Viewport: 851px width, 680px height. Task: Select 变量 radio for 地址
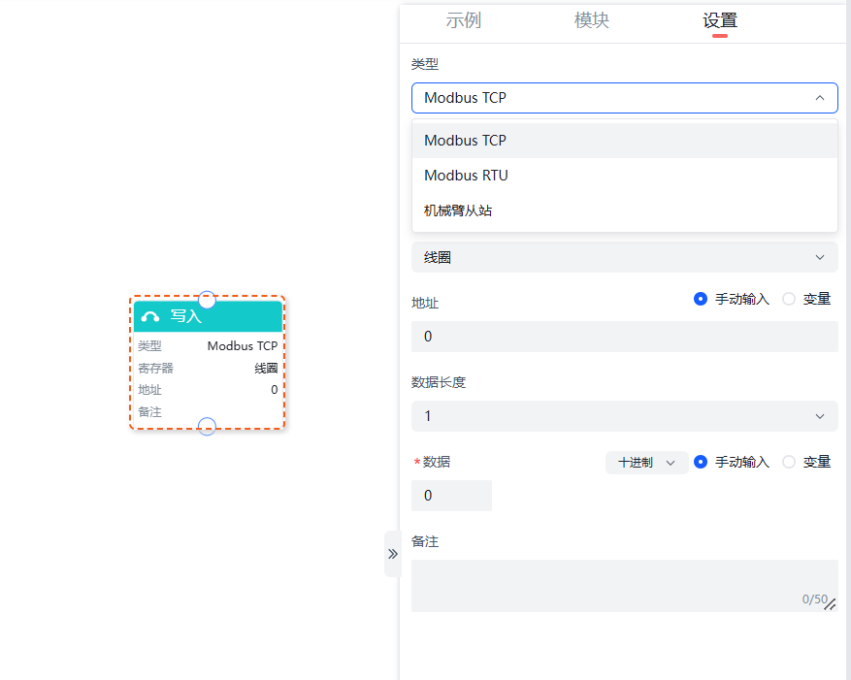click(789, 300)
